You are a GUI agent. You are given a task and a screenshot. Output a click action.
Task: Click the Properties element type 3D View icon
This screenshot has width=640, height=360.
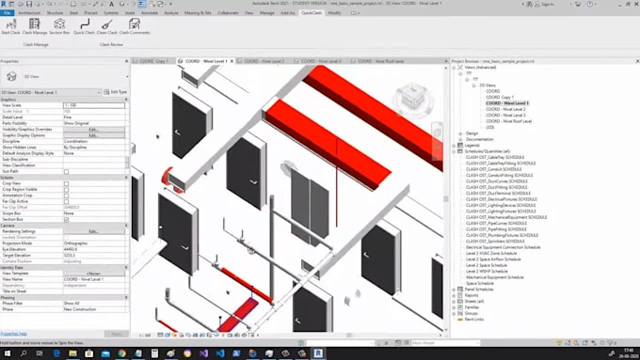point(11,76)
